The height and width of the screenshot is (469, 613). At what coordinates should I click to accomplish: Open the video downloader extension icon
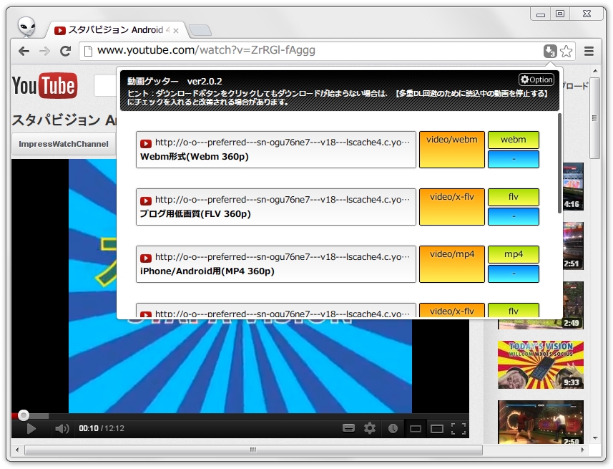550,51
